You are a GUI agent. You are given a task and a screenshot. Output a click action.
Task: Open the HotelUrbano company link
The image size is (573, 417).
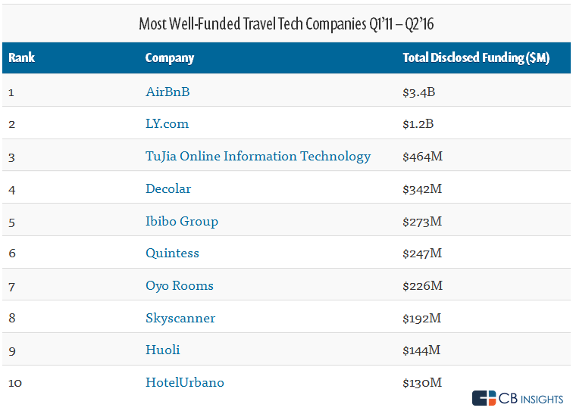tap(185, 382)
